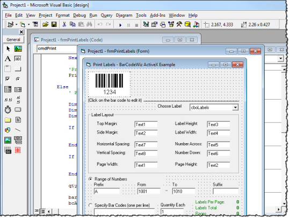The height and width of the screenshot is (218, 290).
Task: Click the From field containing 1001
Action: [149, 191]
